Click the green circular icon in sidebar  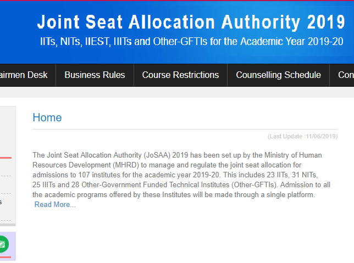(4, 244)
